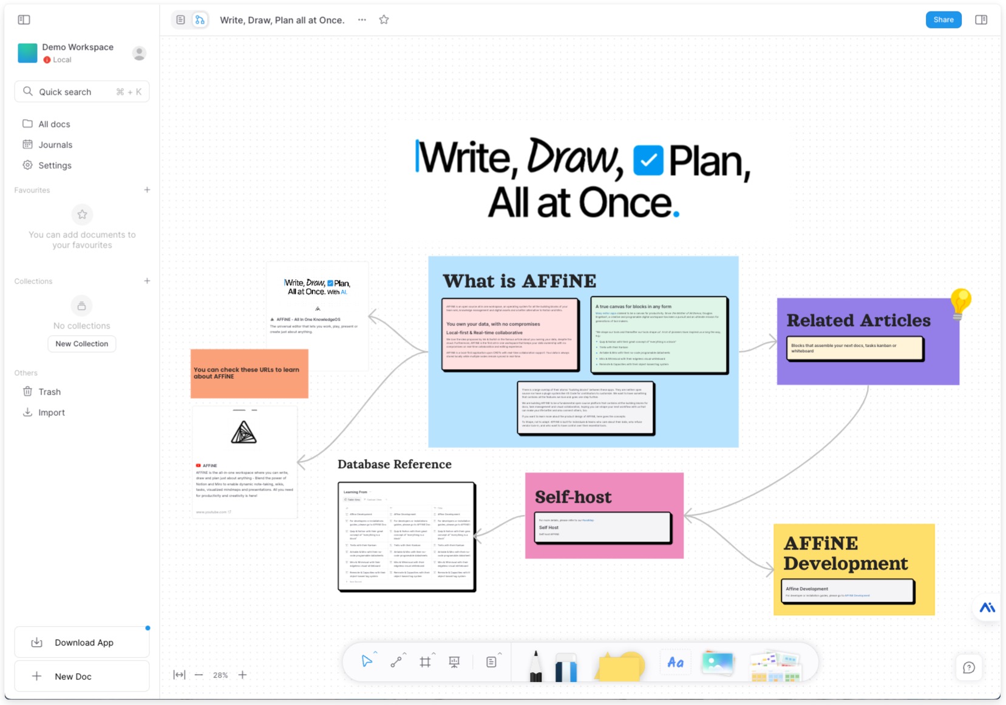Select the shape tool
Viewport: 1006px width, 705px height.
619,666
